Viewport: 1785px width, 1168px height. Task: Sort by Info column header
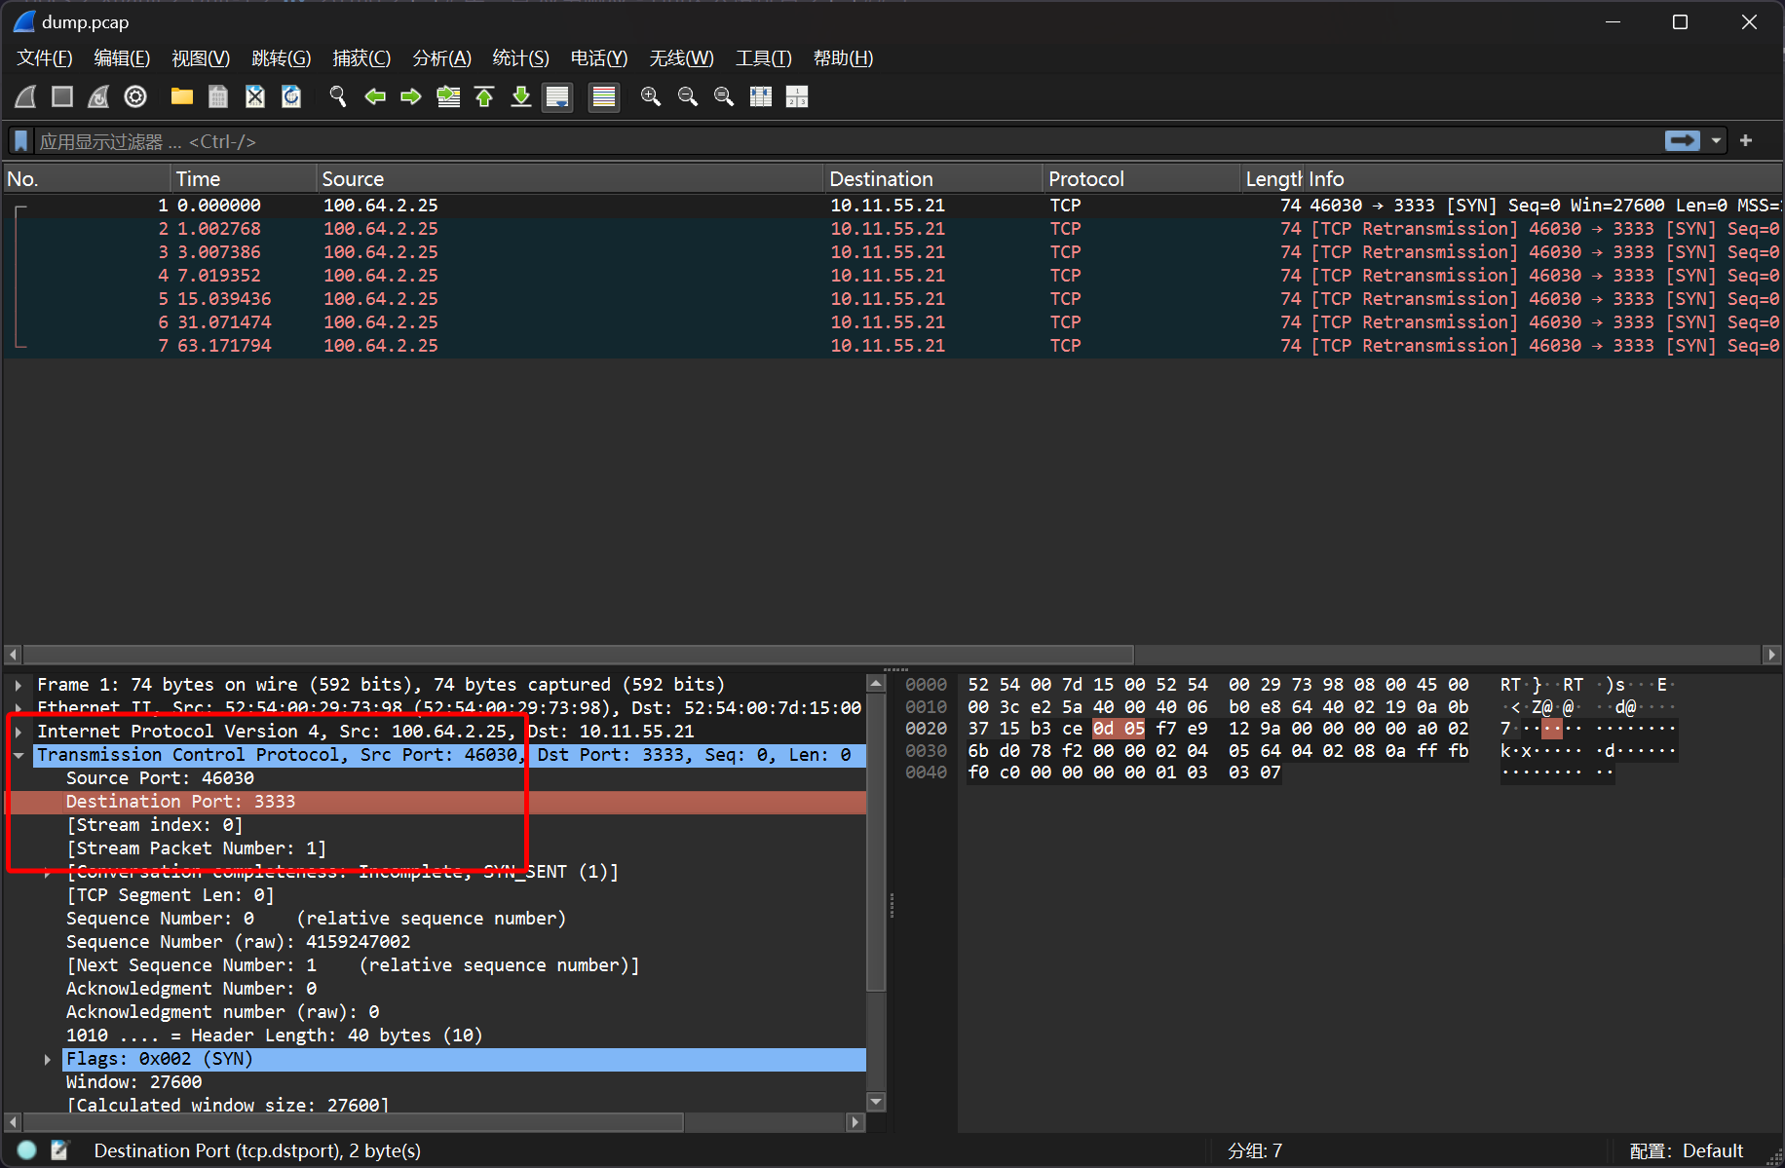1543,179
